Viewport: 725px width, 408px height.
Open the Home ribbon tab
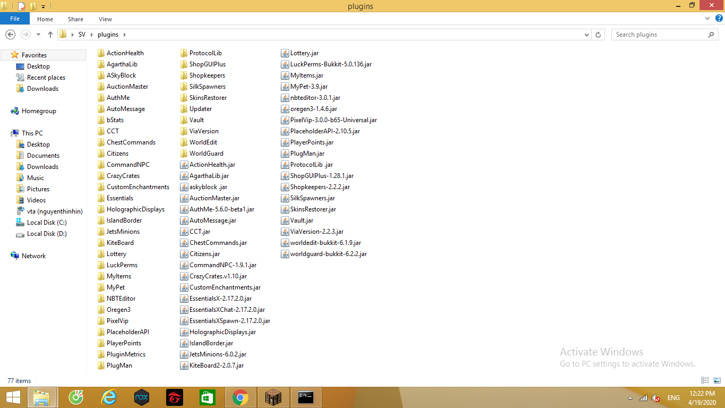(45, 19)
